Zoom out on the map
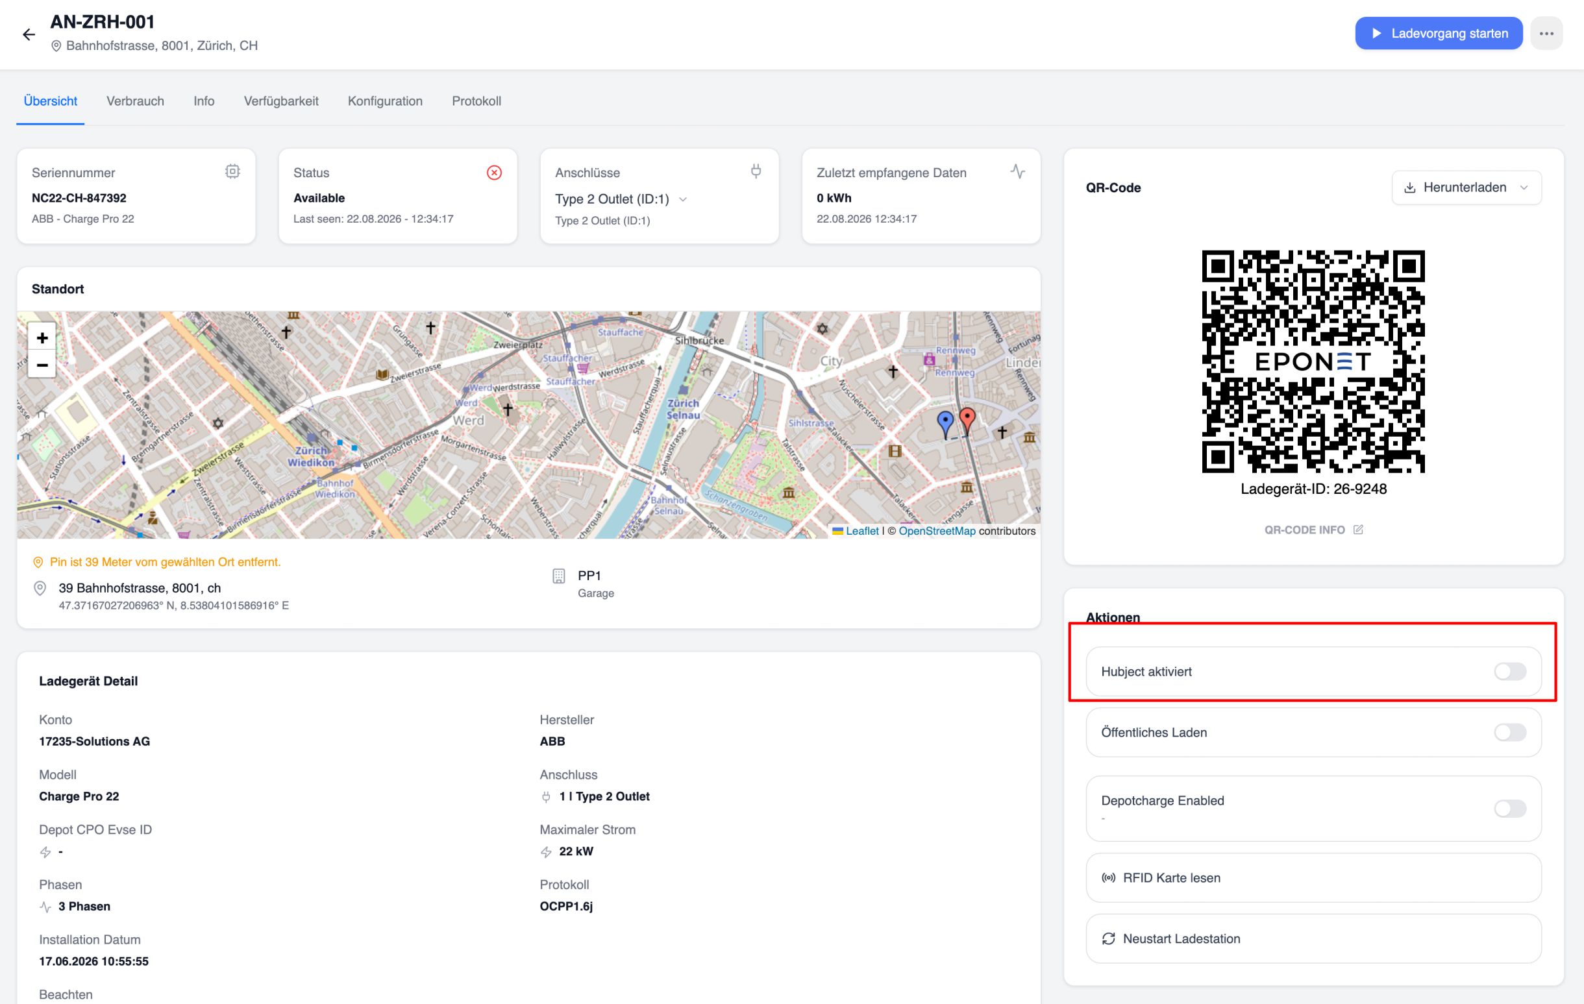 coord(42,365)
